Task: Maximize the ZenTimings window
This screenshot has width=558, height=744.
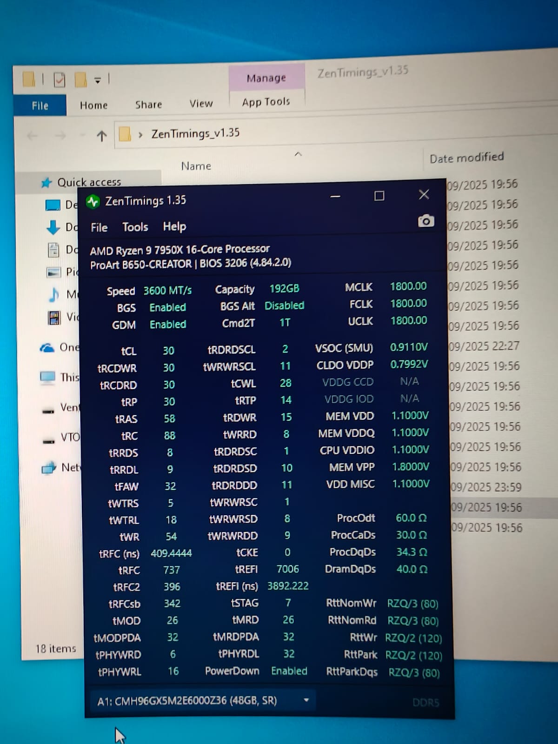Action: (379, 196)
